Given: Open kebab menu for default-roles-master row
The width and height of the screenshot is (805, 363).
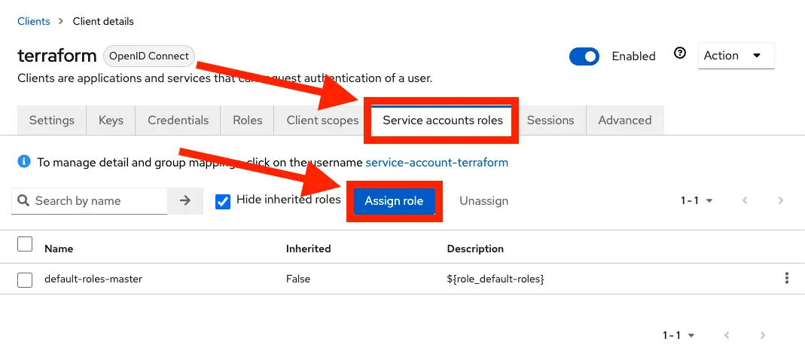Looking at the screenshot, I should 786,279.
